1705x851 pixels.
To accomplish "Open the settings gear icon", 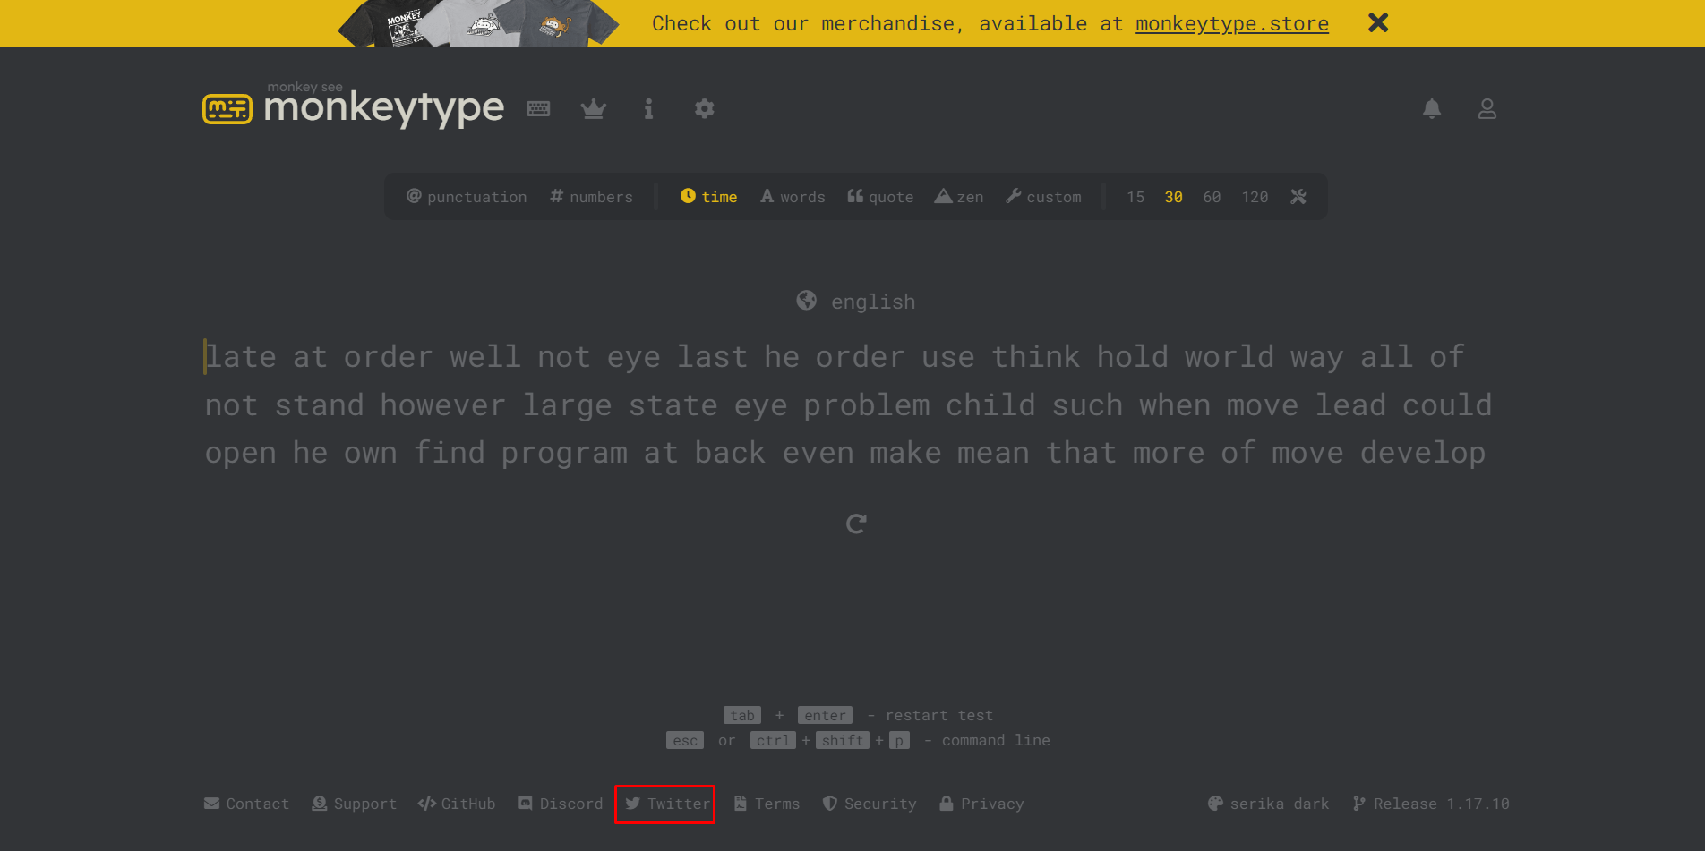I will point(704,108).
